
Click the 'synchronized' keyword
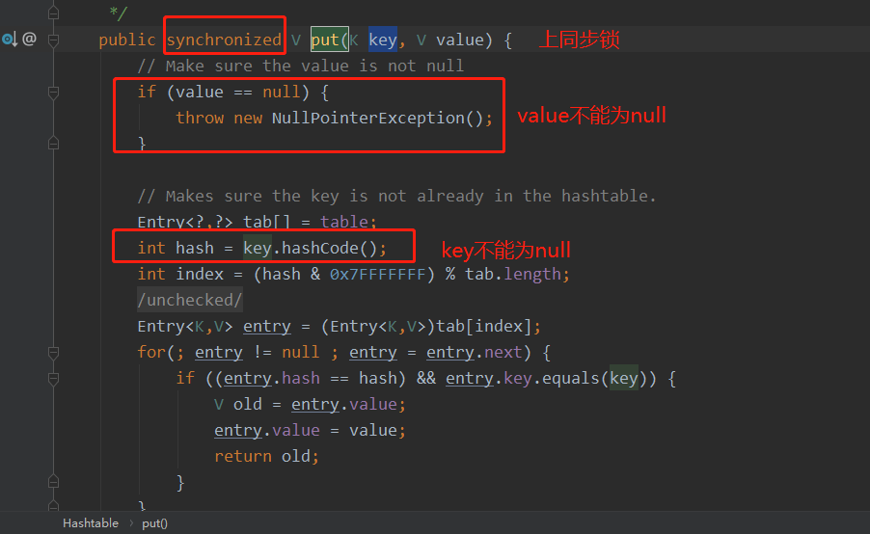click(x=224, y=40)
